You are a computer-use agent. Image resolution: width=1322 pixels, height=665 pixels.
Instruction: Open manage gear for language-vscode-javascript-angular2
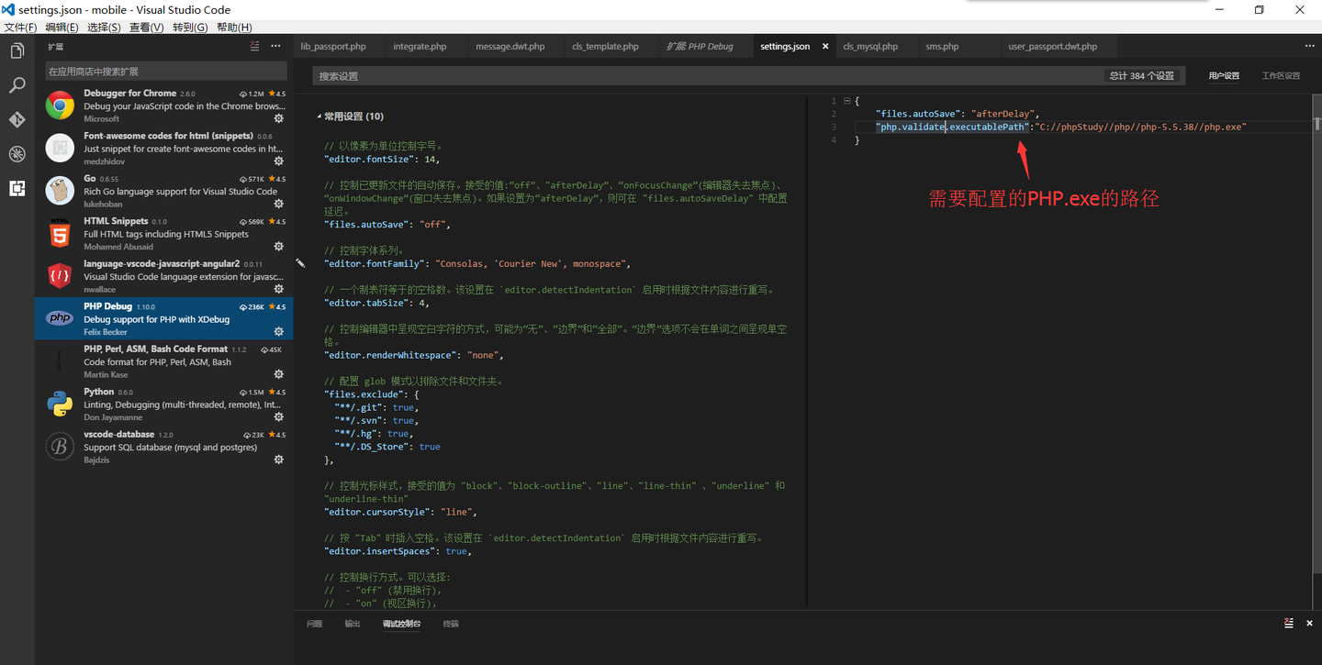point(279,289)
